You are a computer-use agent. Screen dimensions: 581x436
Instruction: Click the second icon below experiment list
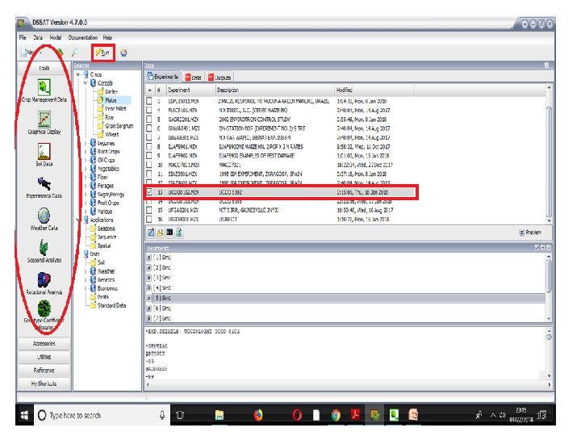click(160, 233)
